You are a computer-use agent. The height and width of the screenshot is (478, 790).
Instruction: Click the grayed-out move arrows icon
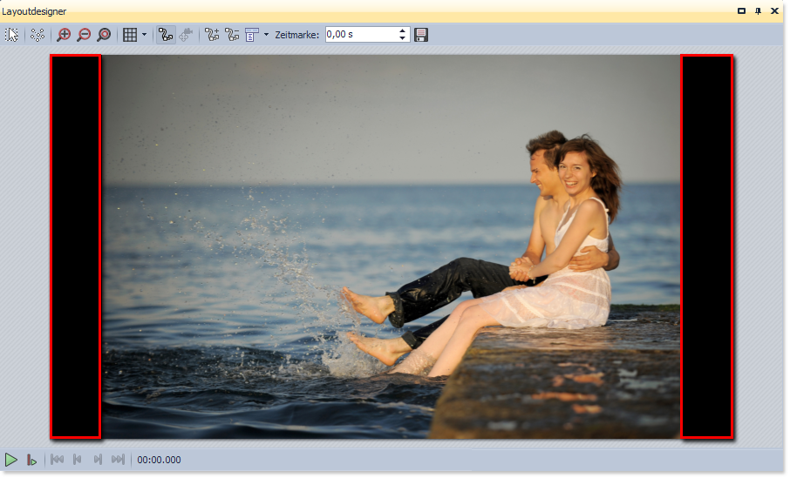[187, 35]
